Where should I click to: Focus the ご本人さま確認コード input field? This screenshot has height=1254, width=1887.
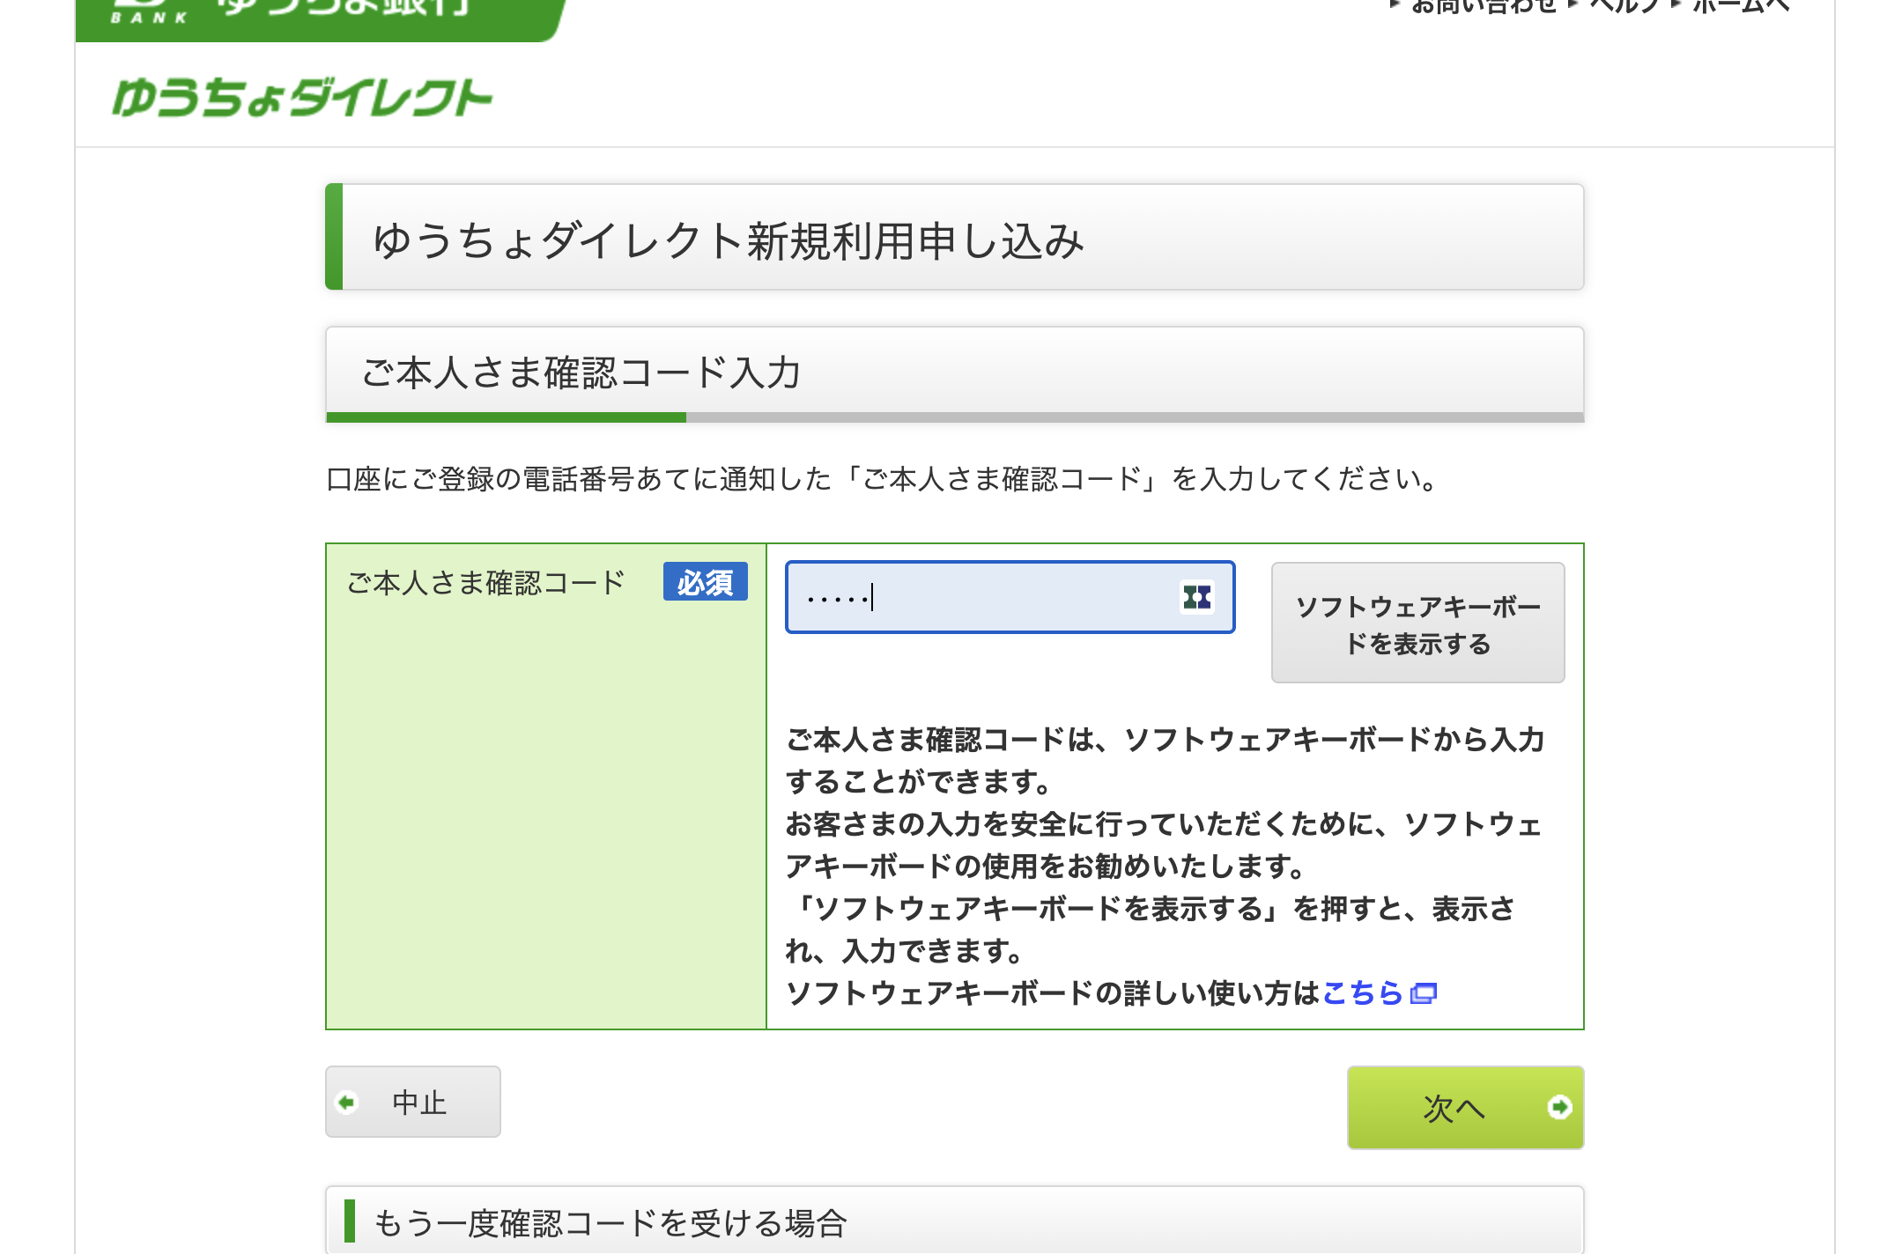pyautogui.click(x=987, y=597)
